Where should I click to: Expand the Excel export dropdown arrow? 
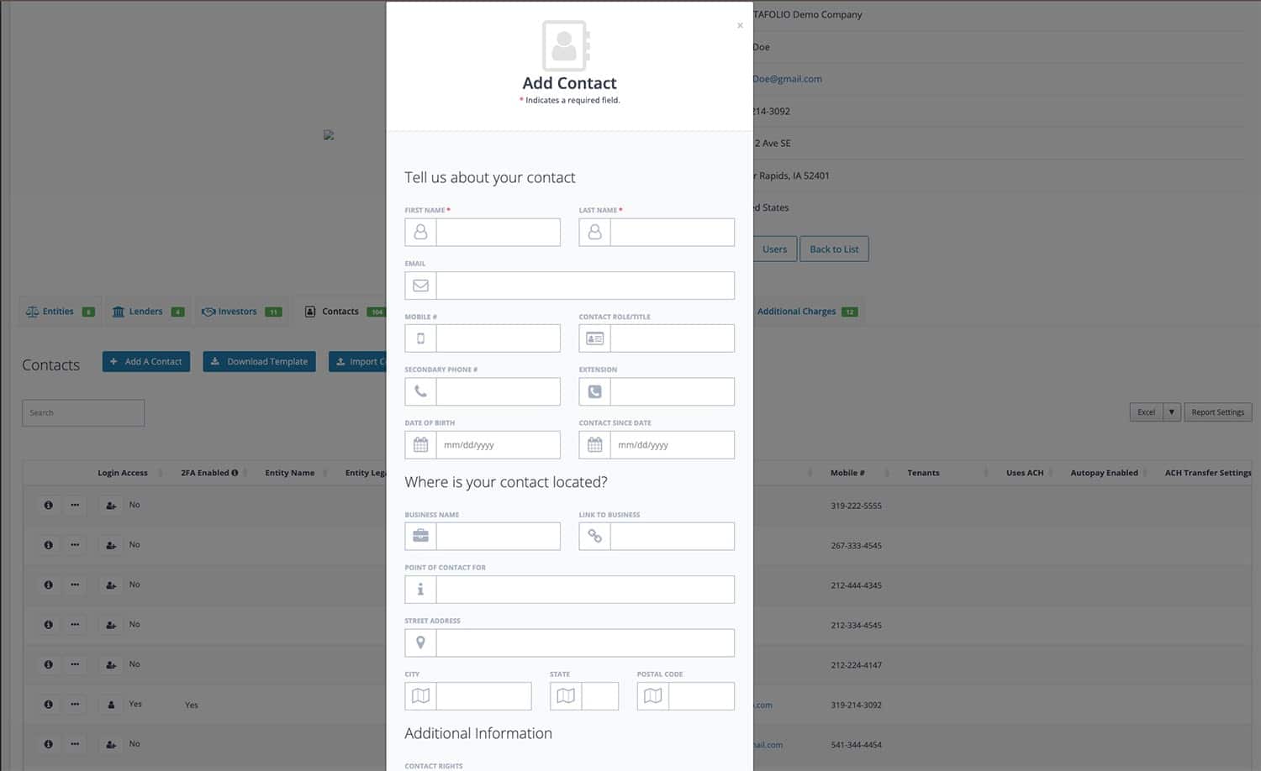click(x=1171, y=412)
